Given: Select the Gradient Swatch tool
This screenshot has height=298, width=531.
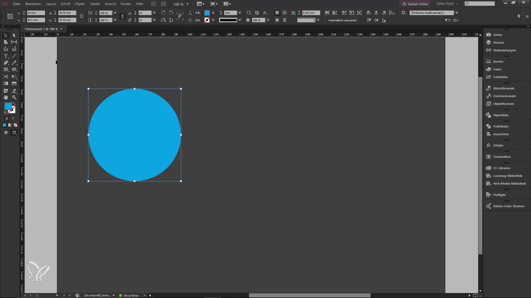Looking at the screenshot, I should [6, 83].
